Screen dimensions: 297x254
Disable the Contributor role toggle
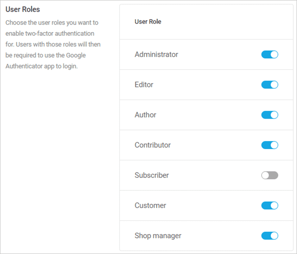(270, 145)
